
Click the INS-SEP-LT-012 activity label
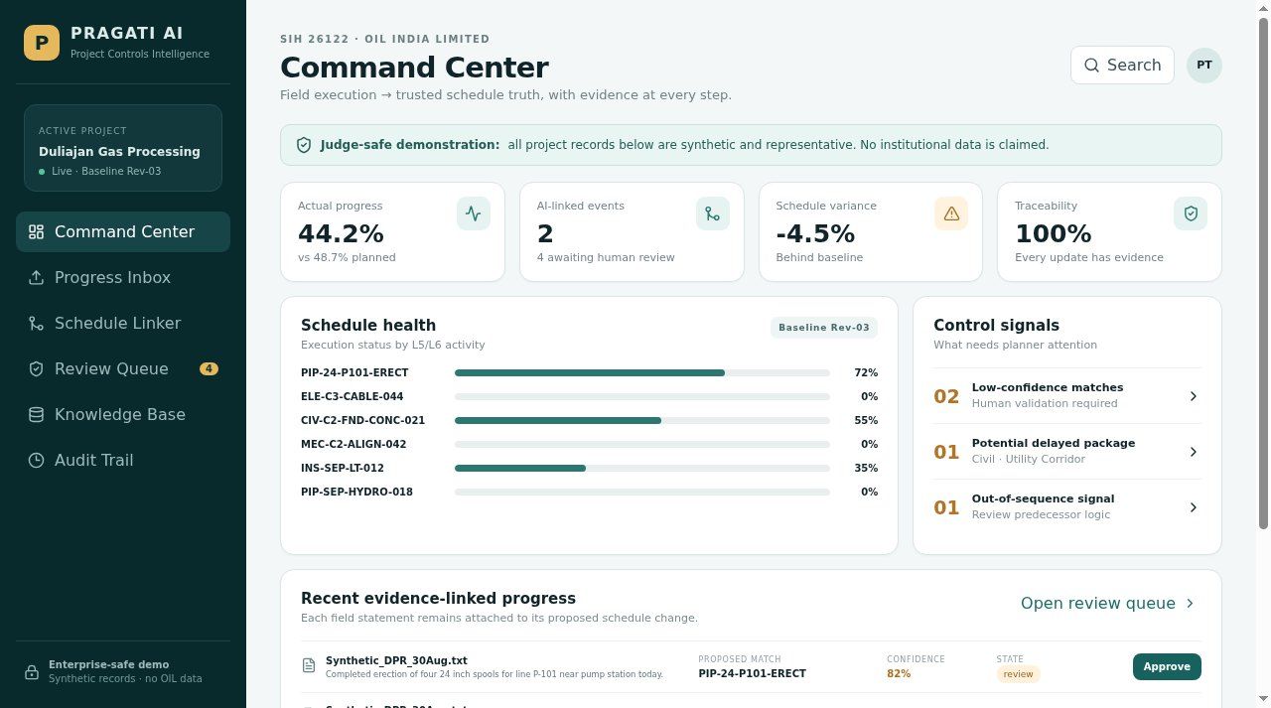click(343, 469)
